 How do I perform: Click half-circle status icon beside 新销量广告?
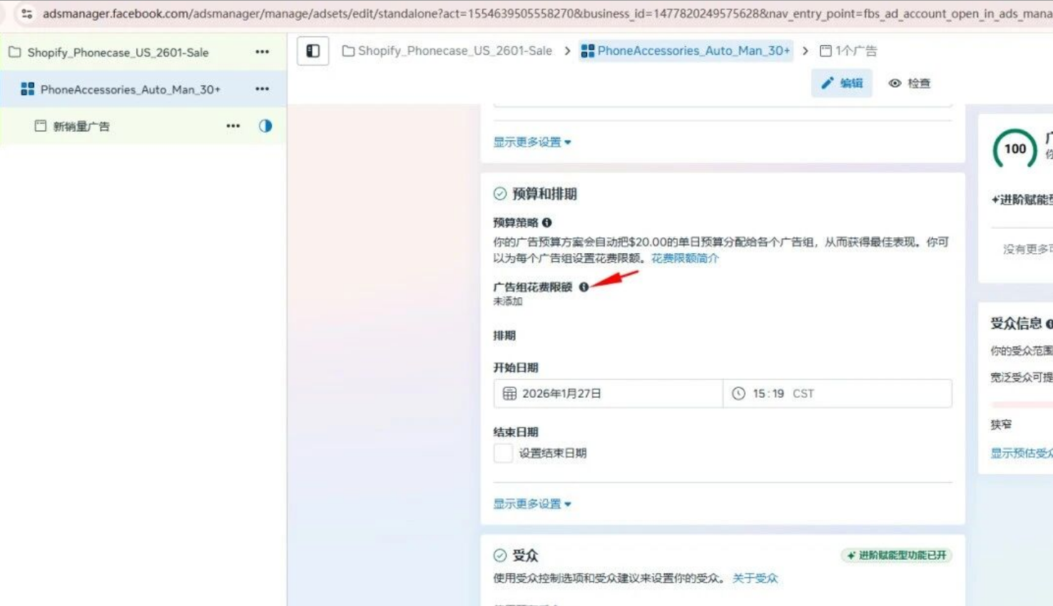[x=265, y=126]
